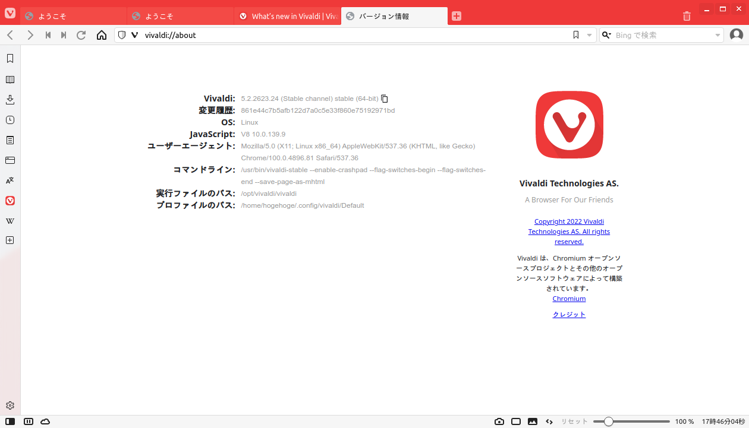Image resolution: width=749 pixels, height=428 pixels.
Task: Click the /home/hogehoge/.config/vivaldi/Default profile path
Action: pyautogui.click(x=303, y=205)
